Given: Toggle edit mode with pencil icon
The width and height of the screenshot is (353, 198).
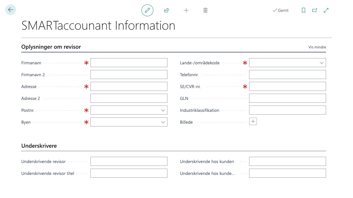Looking at the screenshot, I should pos(147,10).
